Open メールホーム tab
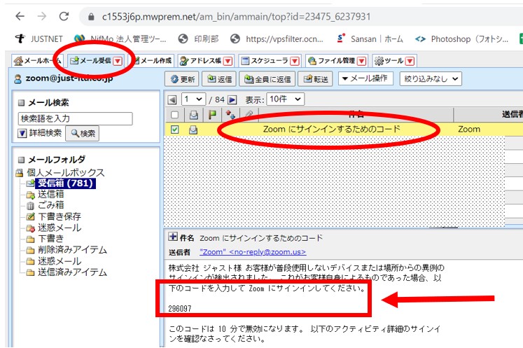Viewport: 523px width, 348px height. [x=36, y=61]
